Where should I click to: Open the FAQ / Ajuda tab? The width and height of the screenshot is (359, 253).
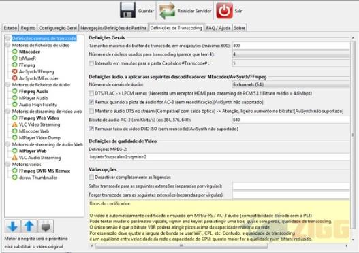tap(218, 28)
